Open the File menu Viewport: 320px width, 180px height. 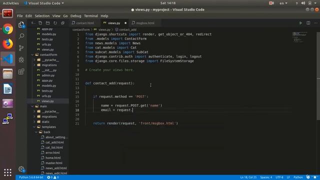pos(20,16)
